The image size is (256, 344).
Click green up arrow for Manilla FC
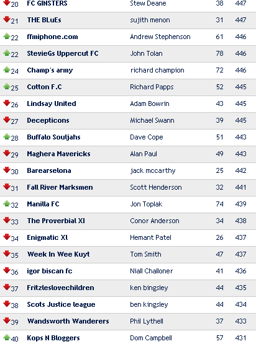tap(7, 203)
